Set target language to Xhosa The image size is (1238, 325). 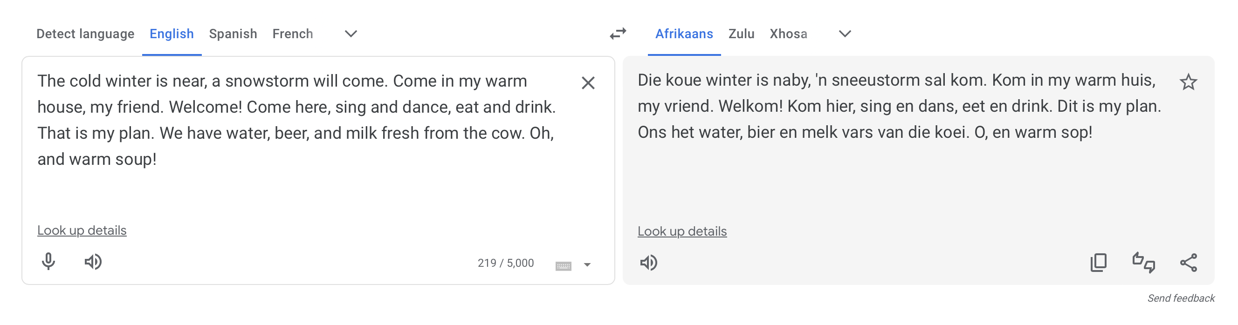pyautogui.click(x=788, y=34)
